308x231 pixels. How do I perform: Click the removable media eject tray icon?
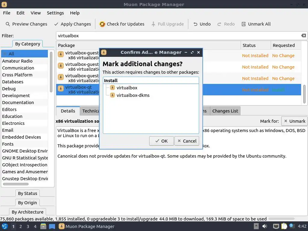[256, 226]
